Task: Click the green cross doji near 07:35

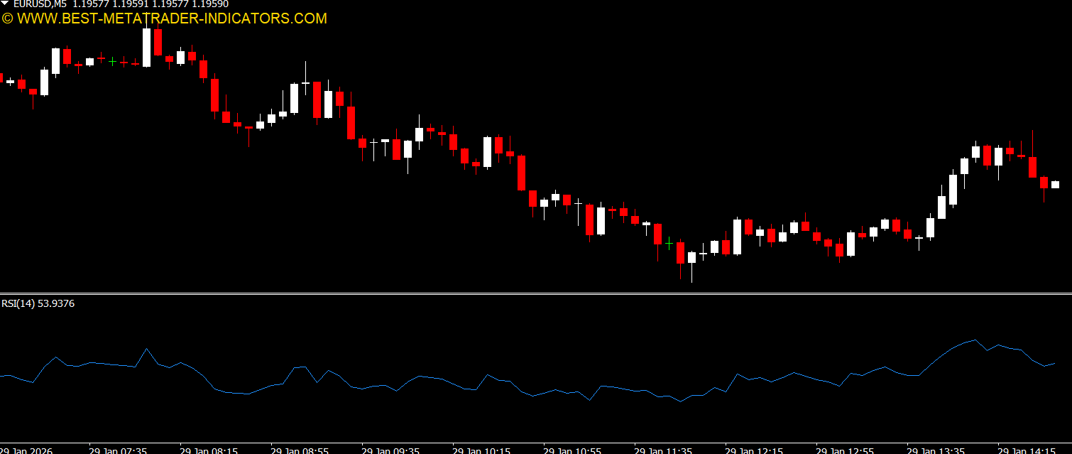Action: point(112,62)
